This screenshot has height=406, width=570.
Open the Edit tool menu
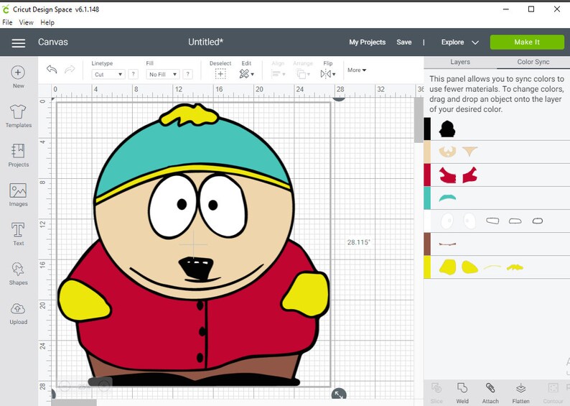[246, 74]
